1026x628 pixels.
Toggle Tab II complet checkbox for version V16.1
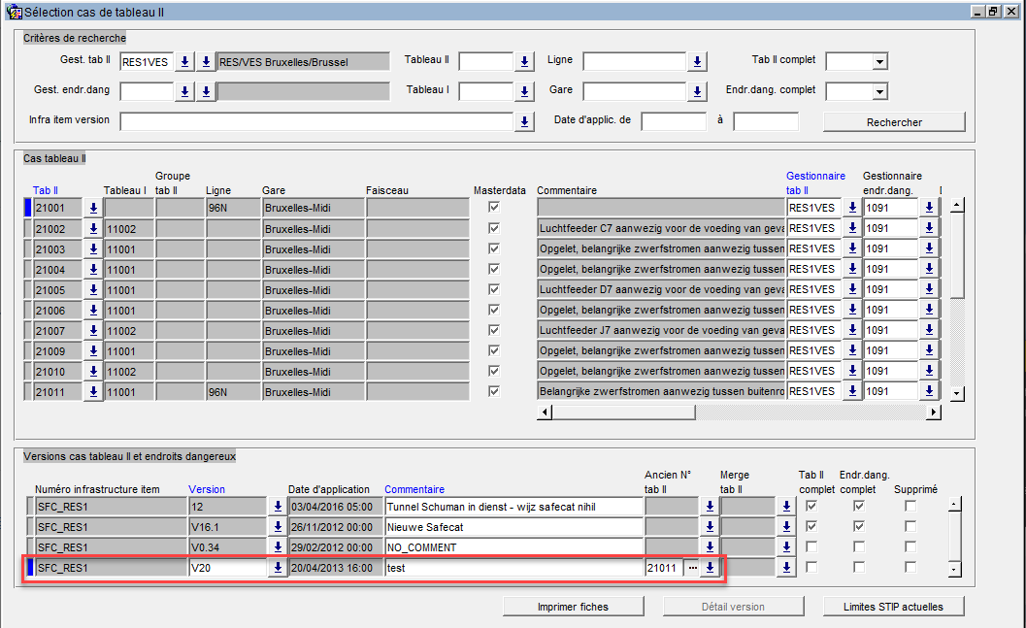(811, 526)
